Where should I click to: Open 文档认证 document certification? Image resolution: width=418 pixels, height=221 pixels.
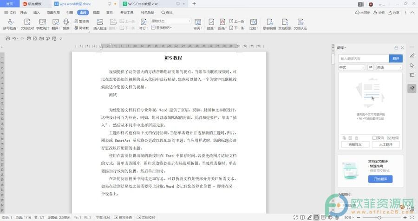(300, 24)
